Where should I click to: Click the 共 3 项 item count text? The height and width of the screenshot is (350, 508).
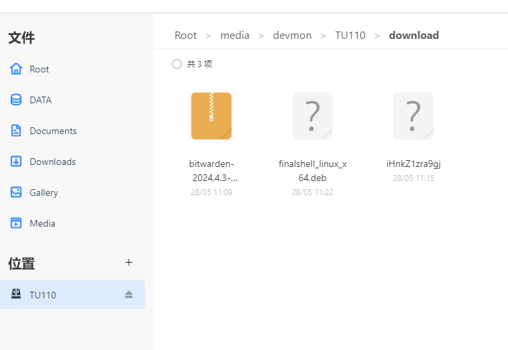point(199,64)
